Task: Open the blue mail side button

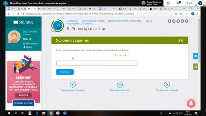Action: (x=196, y=56)
